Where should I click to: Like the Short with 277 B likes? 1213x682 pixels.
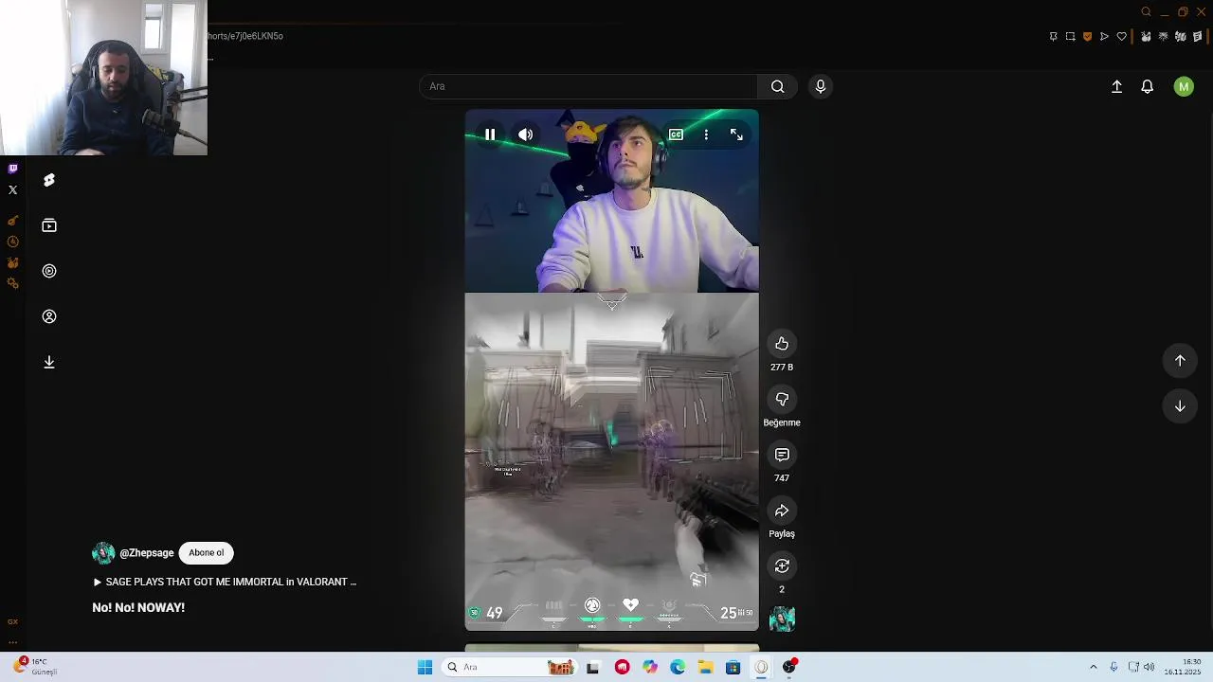[782, 344]
